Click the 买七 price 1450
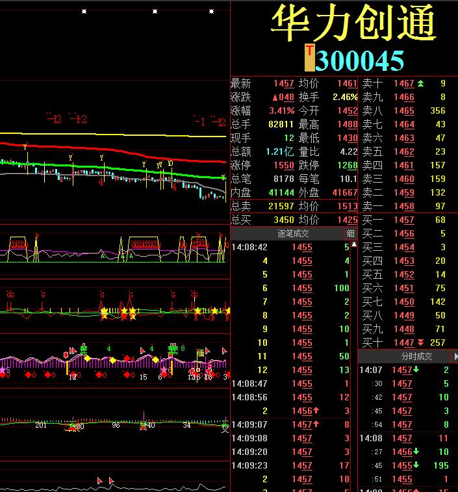Image resolution: width=458 pixels, height=492 pixels. pos(404,302)
